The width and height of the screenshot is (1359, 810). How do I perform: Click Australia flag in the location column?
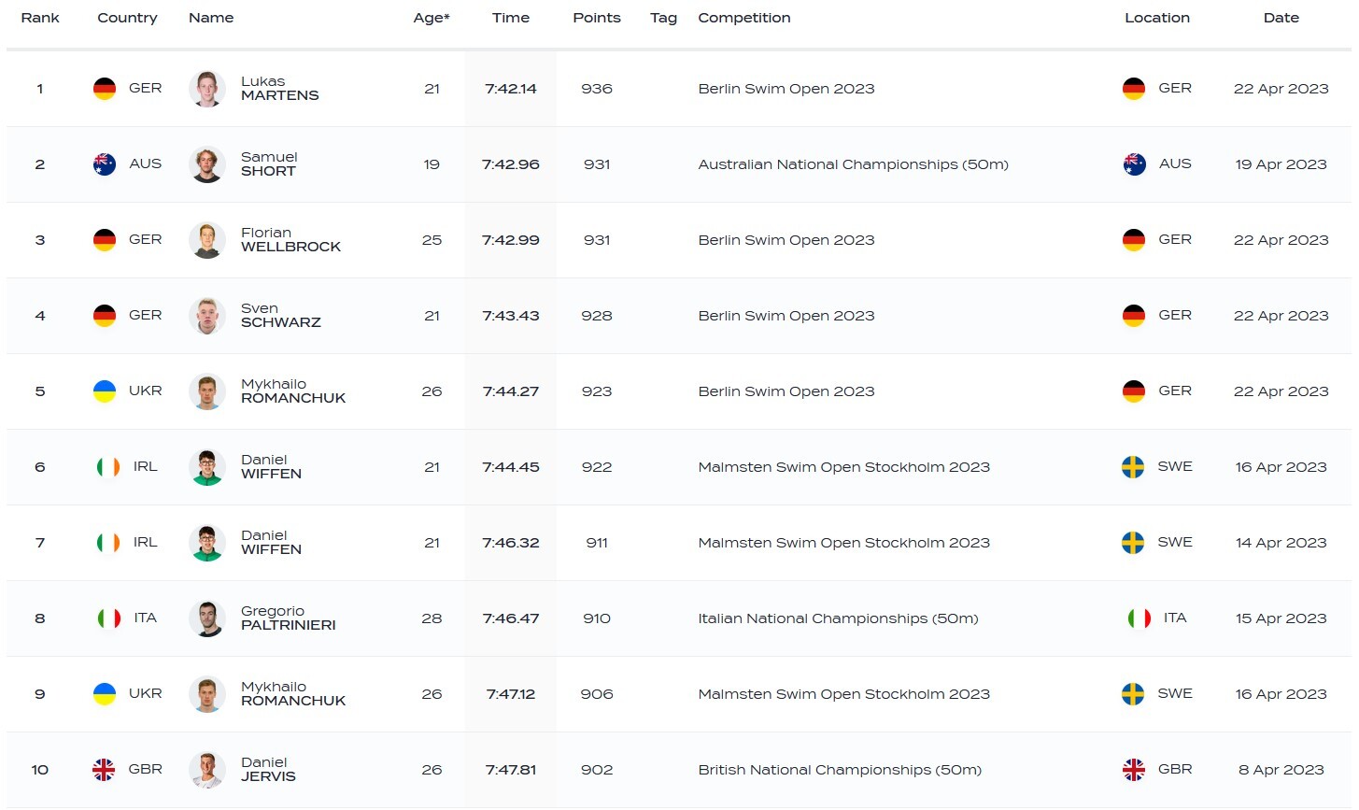coord(1134,164)
